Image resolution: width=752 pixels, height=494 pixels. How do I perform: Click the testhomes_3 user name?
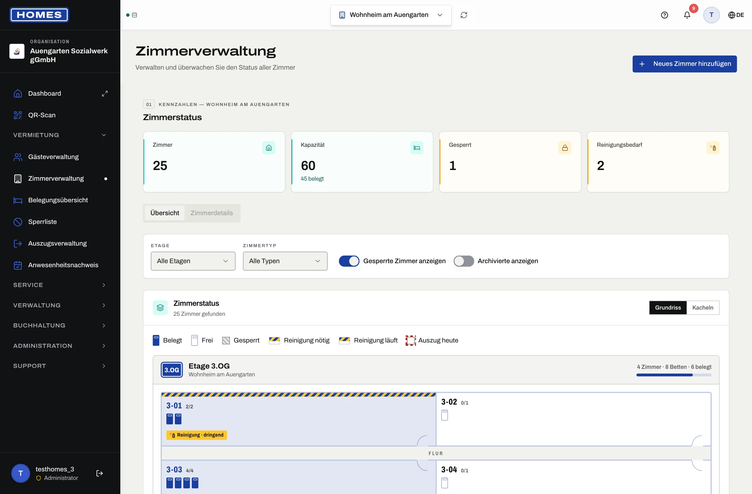tap(55, 469)
